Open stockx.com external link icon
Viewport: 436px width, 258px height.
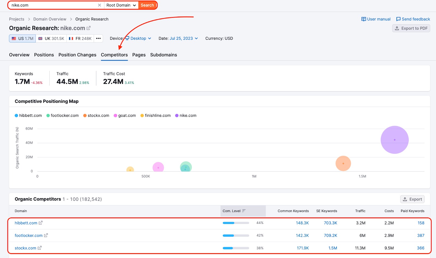[40, 248]
